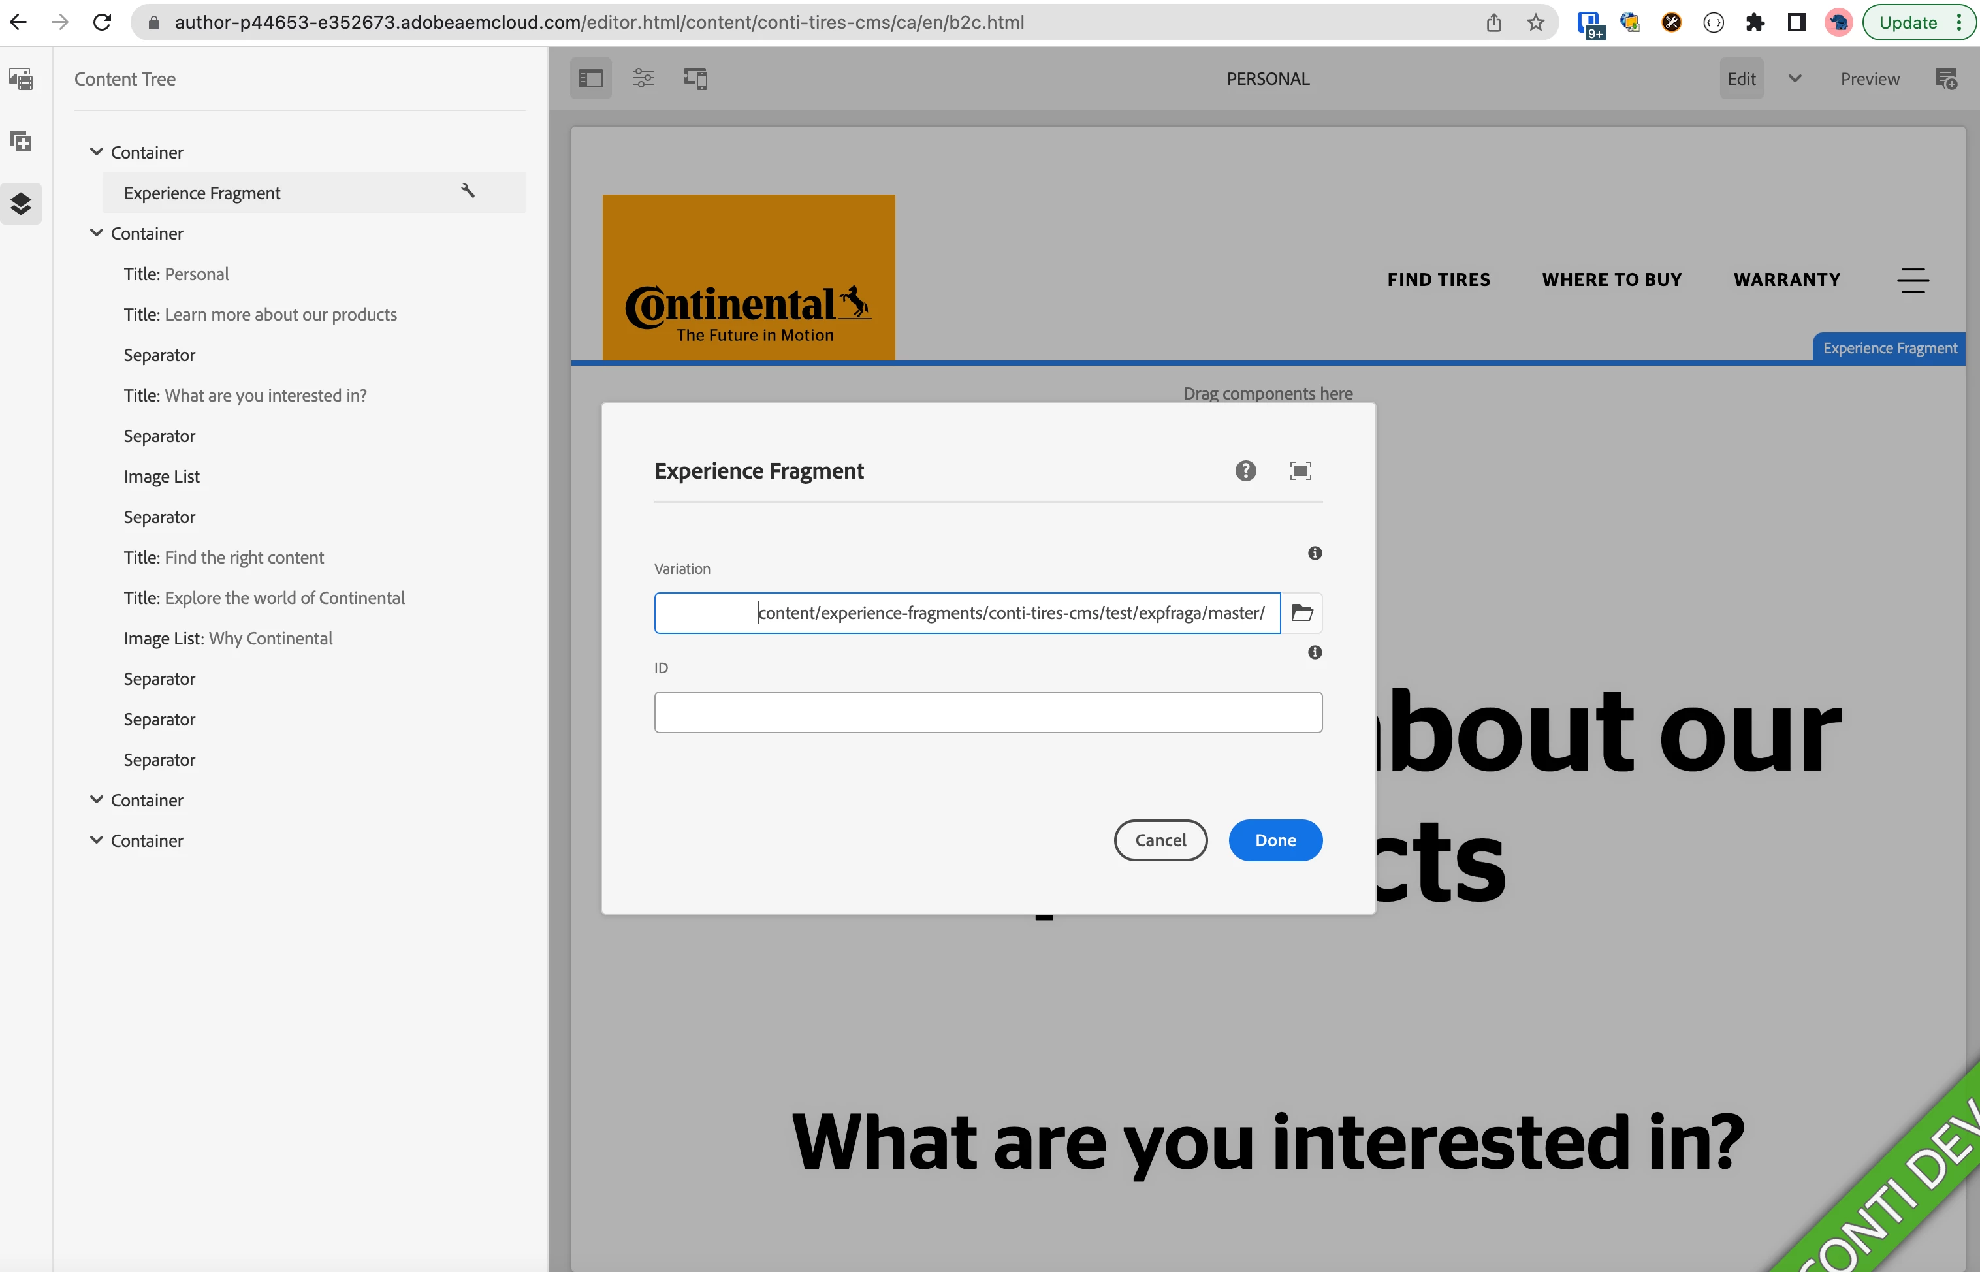
Task: Open the Assets side panel icon
Action: pyautogui.click(x=21, y=79)
